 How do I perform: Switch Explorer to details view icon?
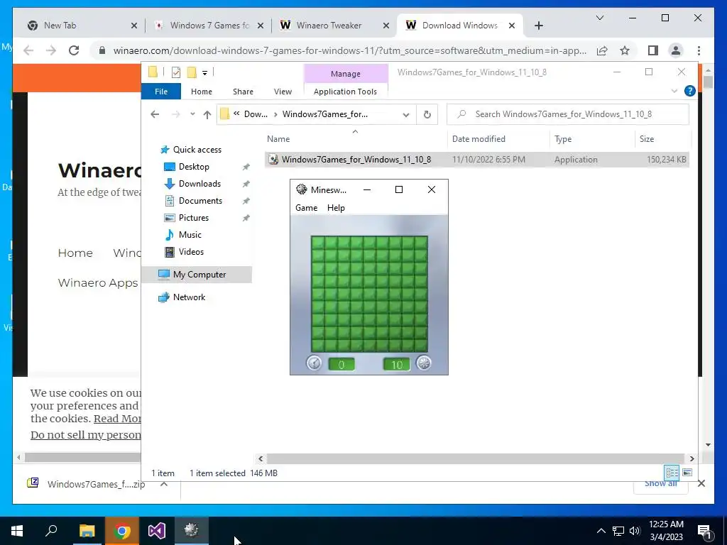point(672,473)
